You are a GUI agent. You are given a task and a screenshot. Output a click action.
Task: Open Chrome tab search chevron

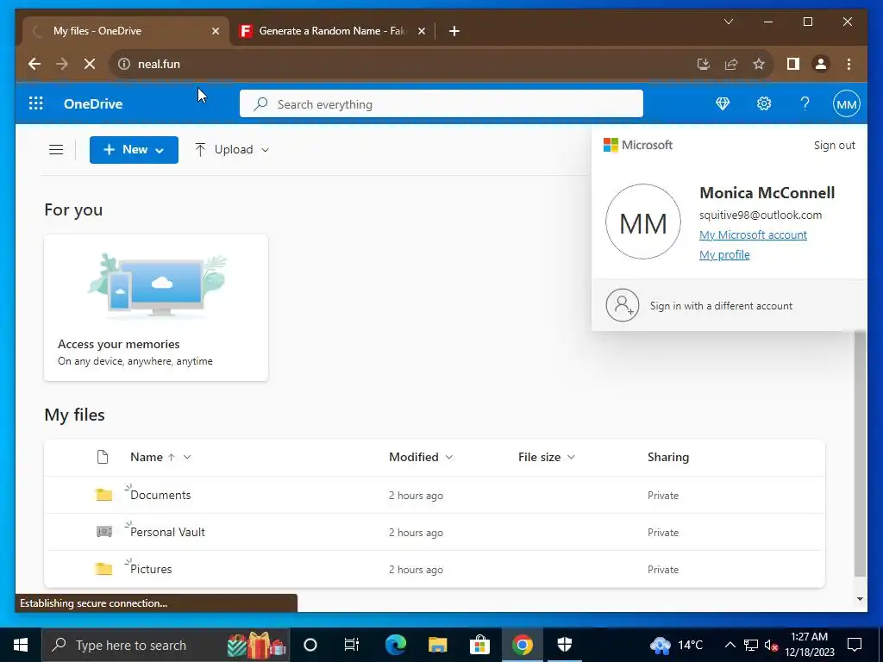pyautogui.click(x=728, y=22)
